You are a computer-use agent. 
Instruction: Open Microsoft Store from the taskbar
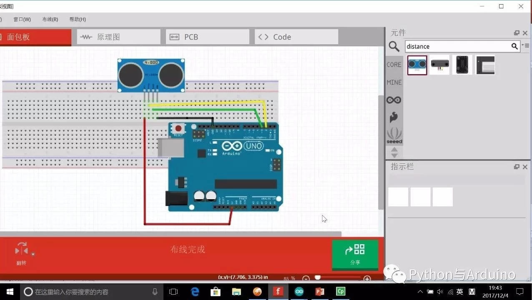coord(216,292)
